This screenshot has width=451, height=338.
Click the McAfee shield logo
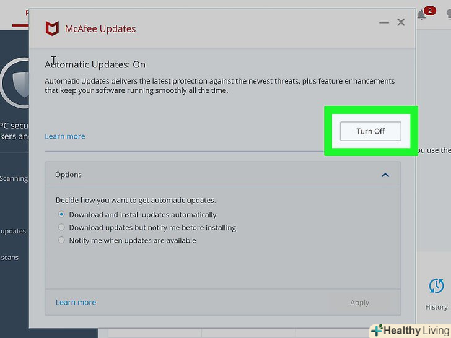pos(52,28)
